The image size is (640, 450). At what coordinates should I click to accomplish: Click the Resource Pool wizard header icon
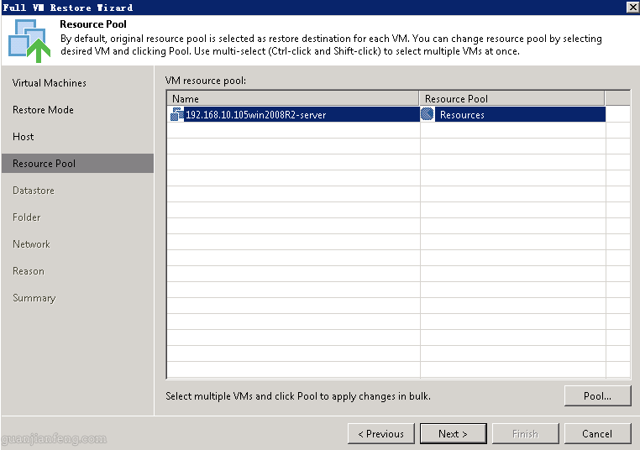pyautogui.click(x=29, y=41)
